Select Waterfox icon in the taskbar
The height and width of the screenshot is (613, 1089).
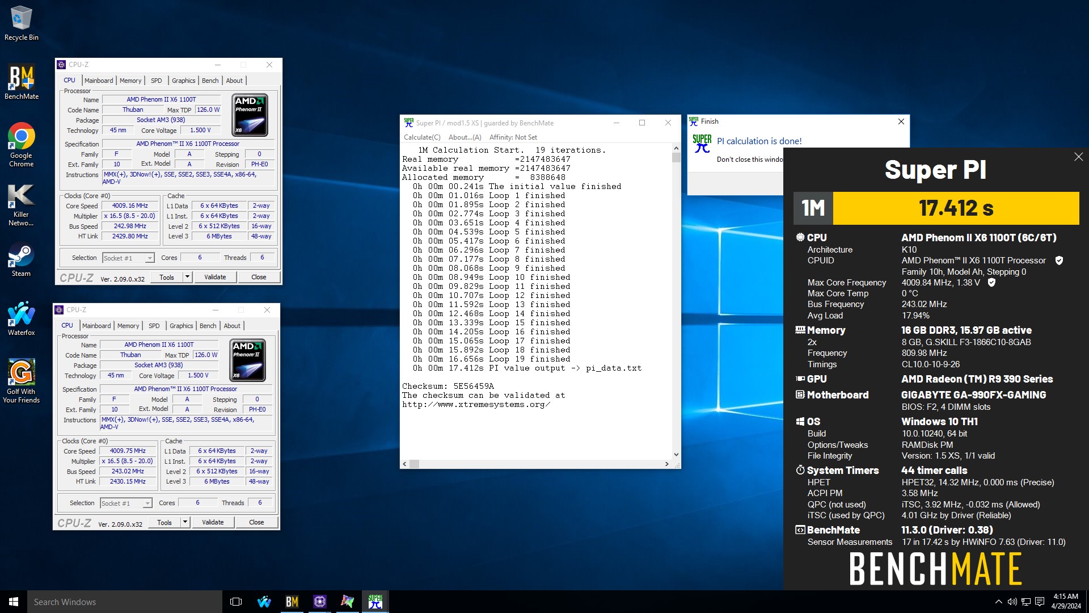pos(264,602)
